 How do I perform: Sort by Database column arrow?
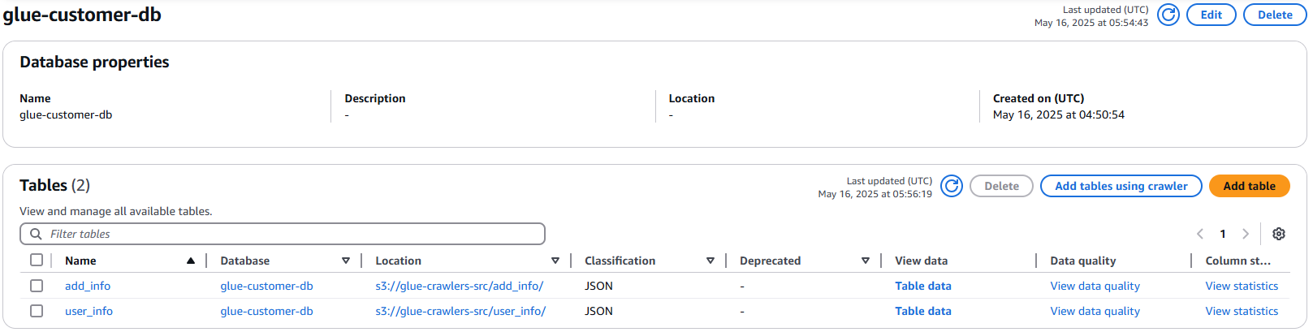point(346,261)
